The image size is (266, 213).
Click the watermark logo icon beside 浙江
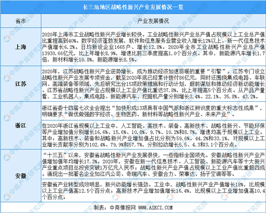7,118
